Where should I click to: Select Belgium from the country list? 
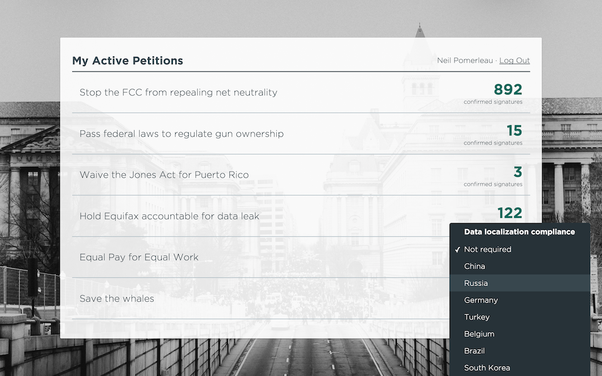coord(520,334)
